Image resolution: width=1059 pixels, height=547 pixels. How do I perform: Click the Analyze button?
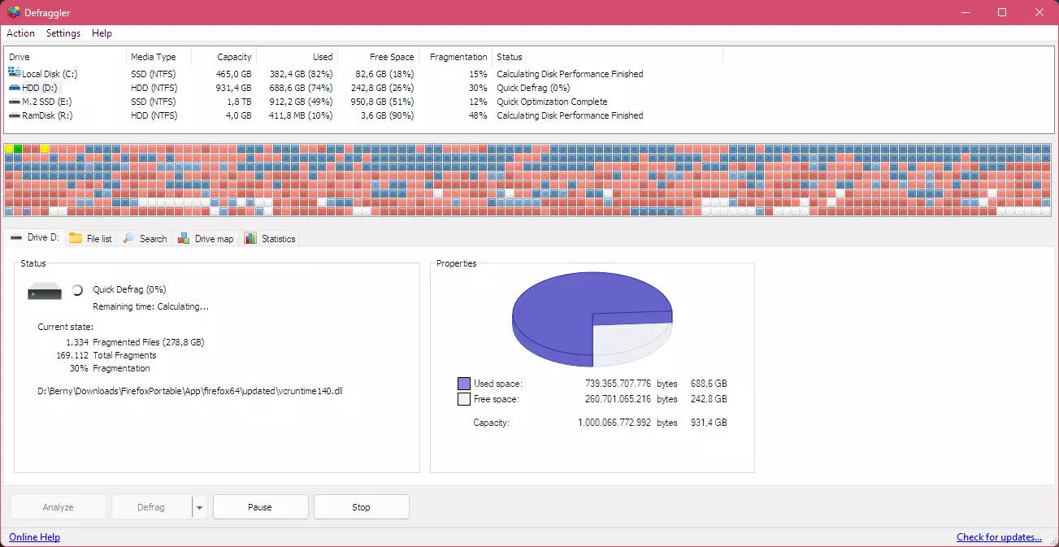coord(59,507)
